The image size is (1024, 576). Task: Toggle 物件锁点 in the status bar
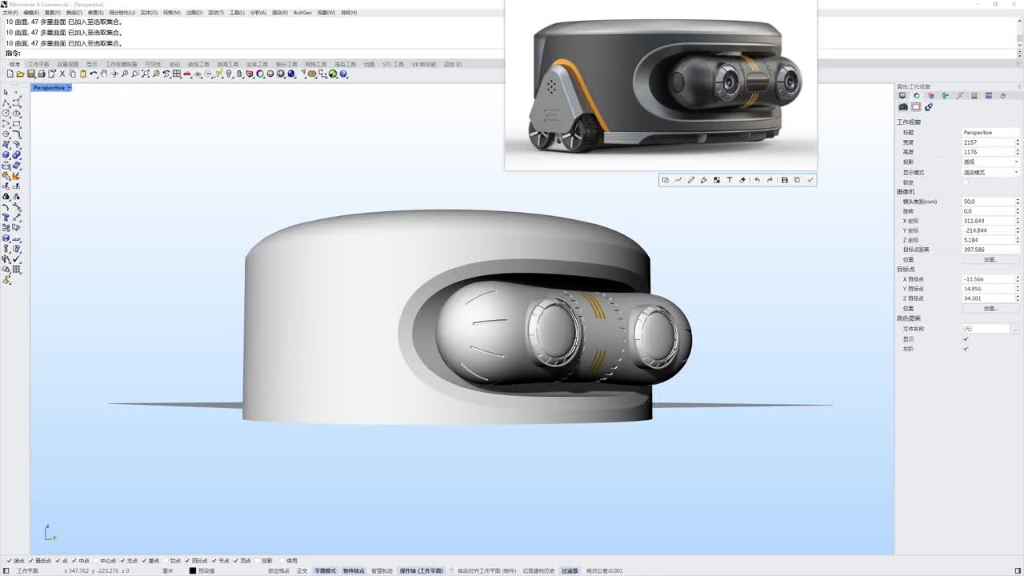(x=354, y=571)
